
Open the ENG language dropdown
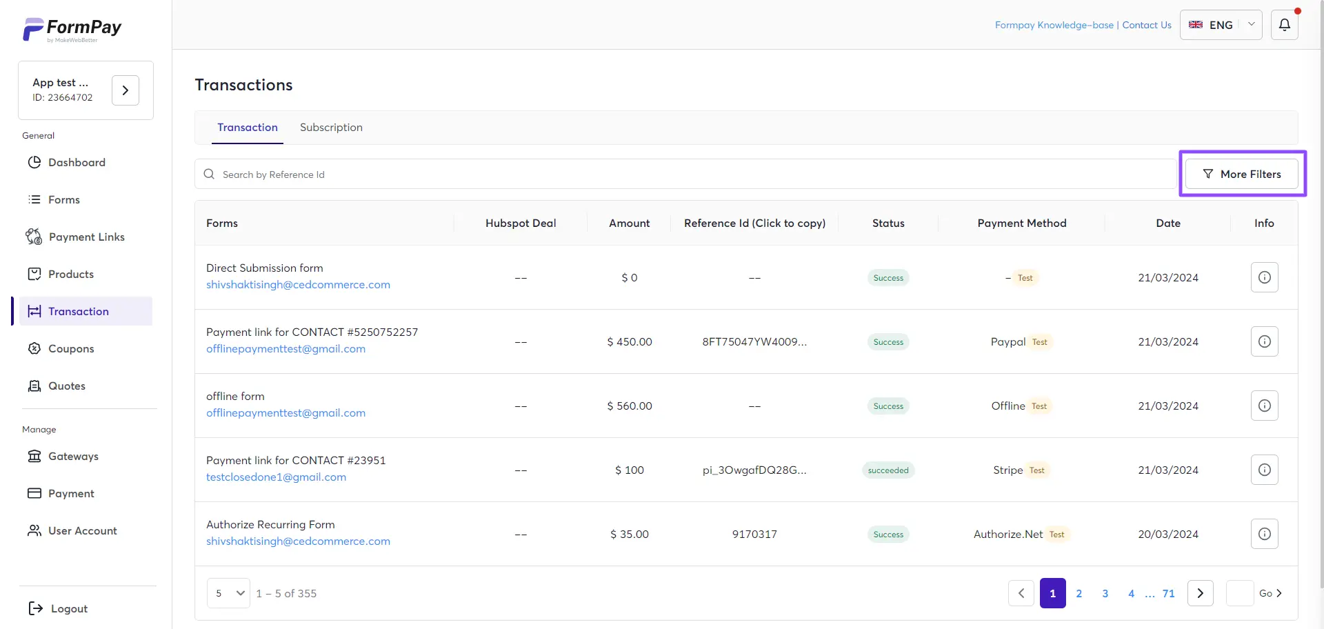(x=1221, y=24)
